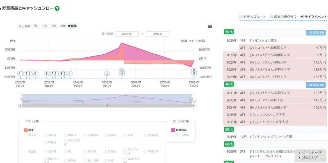Select the (2) しょうさん幼稚園入学 event row
The height and width of the screenshot is (163, 328).
pyautogui.click(x=282, y=48)
